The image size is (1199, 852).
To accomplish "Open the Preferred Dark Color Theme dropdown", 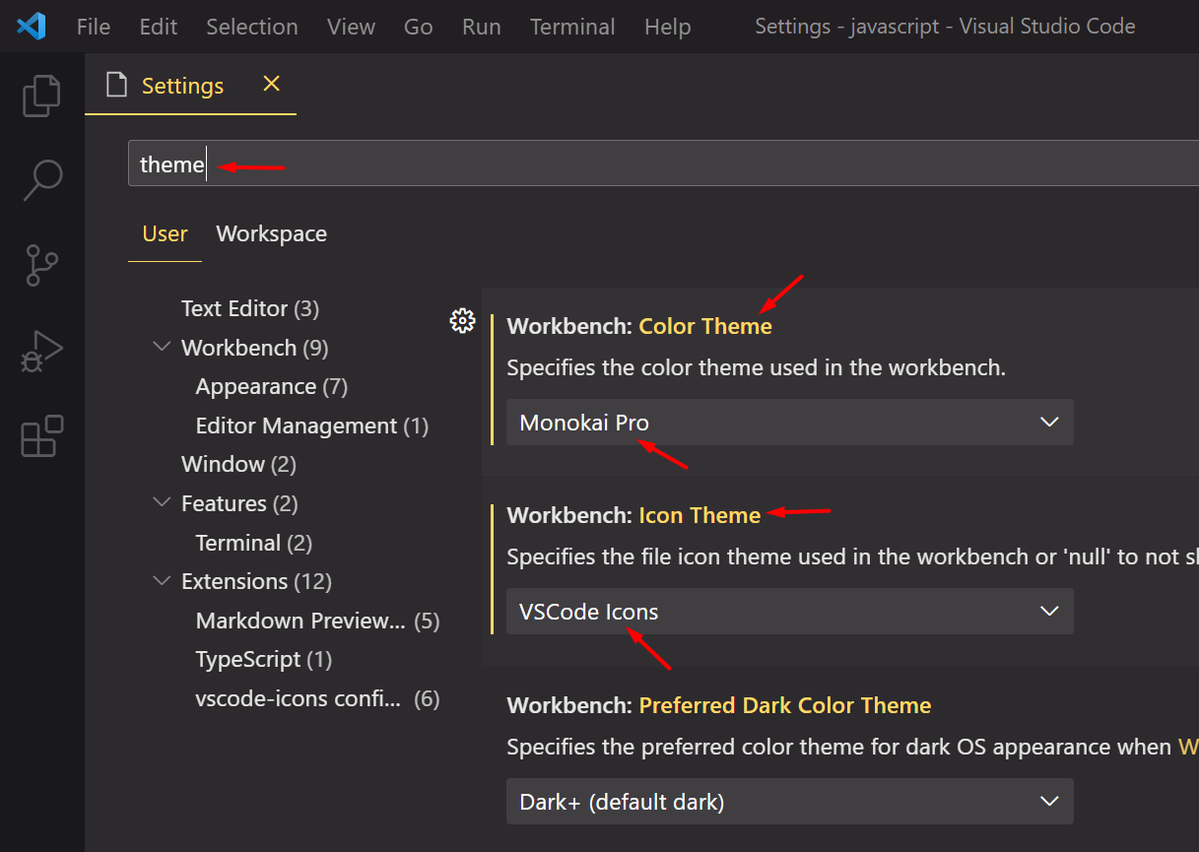I will (789, 802).
